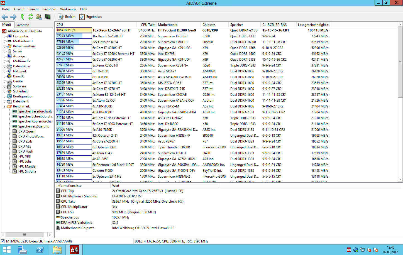
Task: Open the FPU VP8 benchmark
Action: pyautogui.click(x=25, y=156)
